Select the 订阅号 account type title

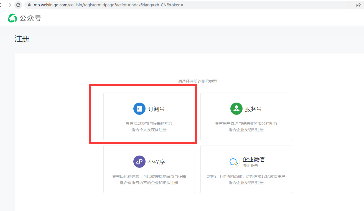156,109
